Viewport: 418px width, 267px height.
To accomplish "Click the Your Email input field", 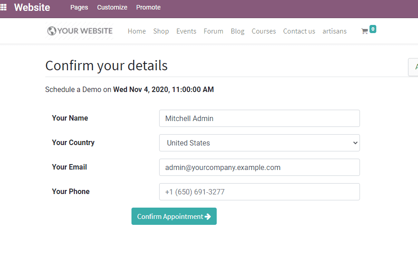I will point(259,167).
